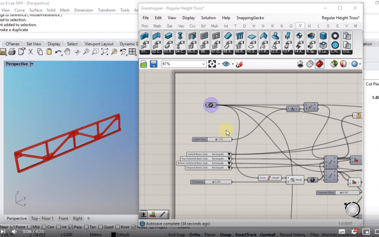Screen dimensions: 379x237
Task: Click the stair component icon in the ribbon
Action: [x=228, y=36]
